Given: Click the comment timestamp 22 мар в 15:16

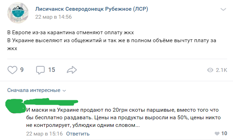Looking at the screenshot, I should pos(44,134).
